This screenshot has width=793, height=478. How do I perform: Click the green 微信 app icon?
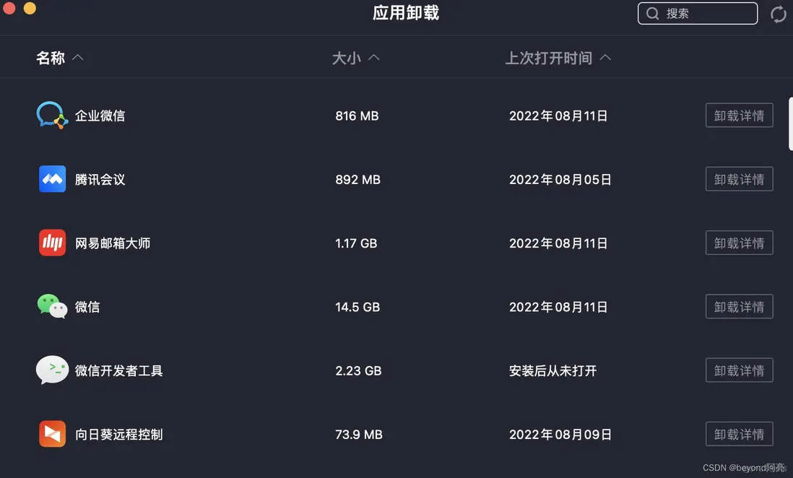52,307
